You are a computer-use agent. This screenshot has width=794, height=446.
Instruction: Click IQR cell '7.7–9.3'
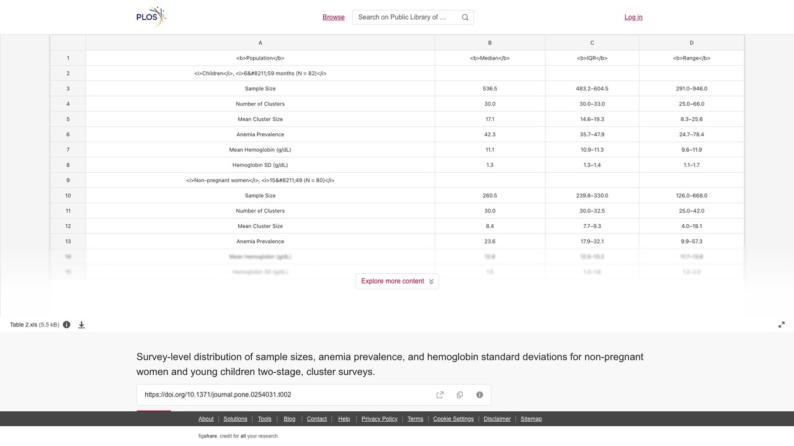click(592, 226)
